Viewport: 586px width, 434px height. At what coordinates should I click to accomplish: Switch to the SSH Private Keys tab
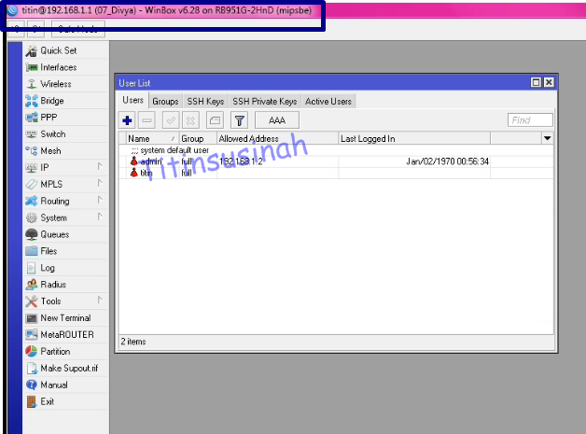[265, 102]
